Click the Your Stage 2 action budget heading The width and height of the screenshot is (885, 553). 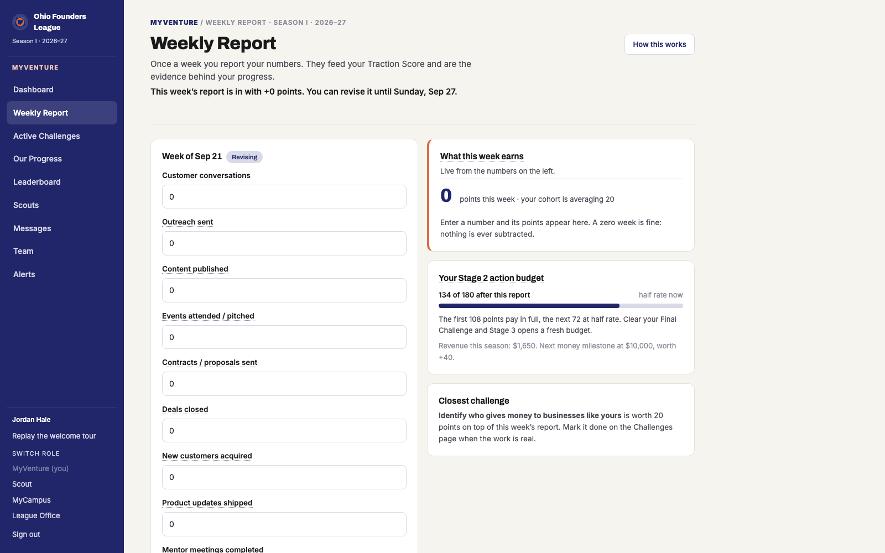(491, 278)
